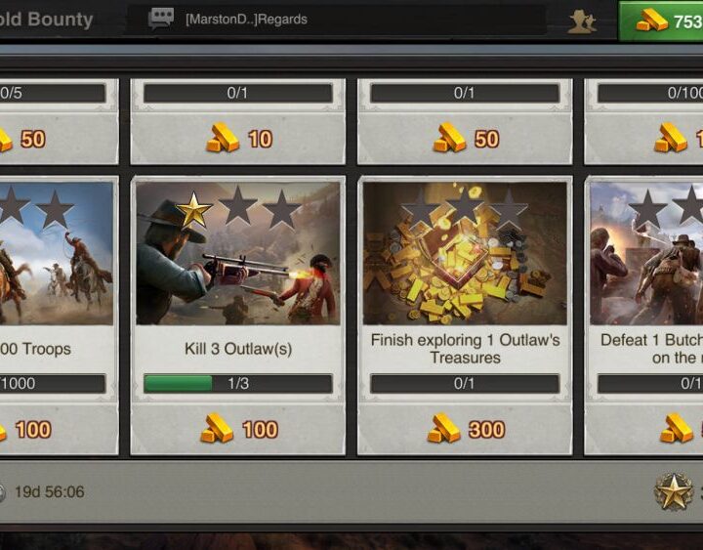
Task: Click gold bar icon next to 100 Outlaw reward
Action: (217, 429)
